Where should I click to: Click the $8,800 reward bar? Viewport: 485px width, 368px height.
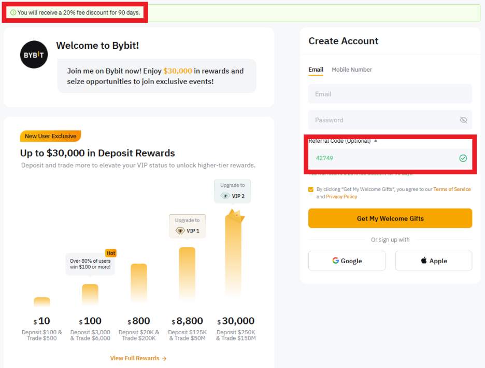(x=187, y=274)
